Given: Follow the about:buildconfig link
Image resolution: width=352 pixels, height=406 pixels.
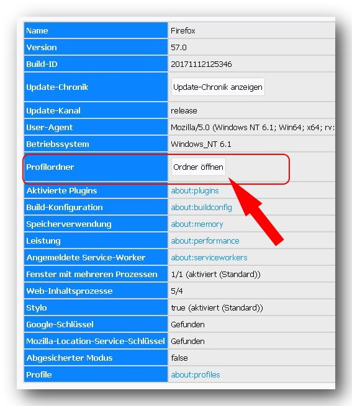Looking at the screenshot, I should point(202,208).
